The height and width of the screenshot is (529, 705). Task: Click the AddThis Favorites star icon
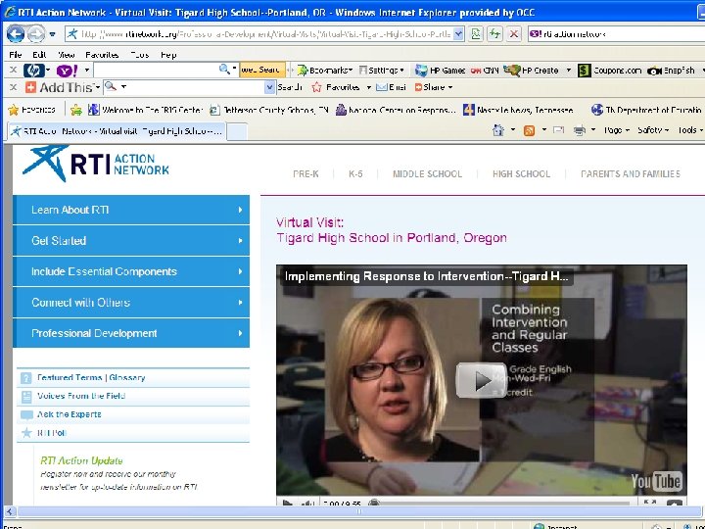pyautogui.click(x=317, y=87)
